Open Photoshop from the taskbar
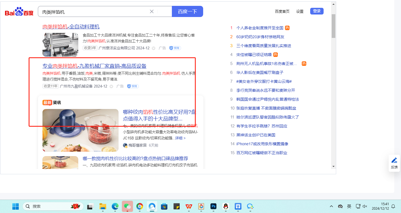 [213, 207]
